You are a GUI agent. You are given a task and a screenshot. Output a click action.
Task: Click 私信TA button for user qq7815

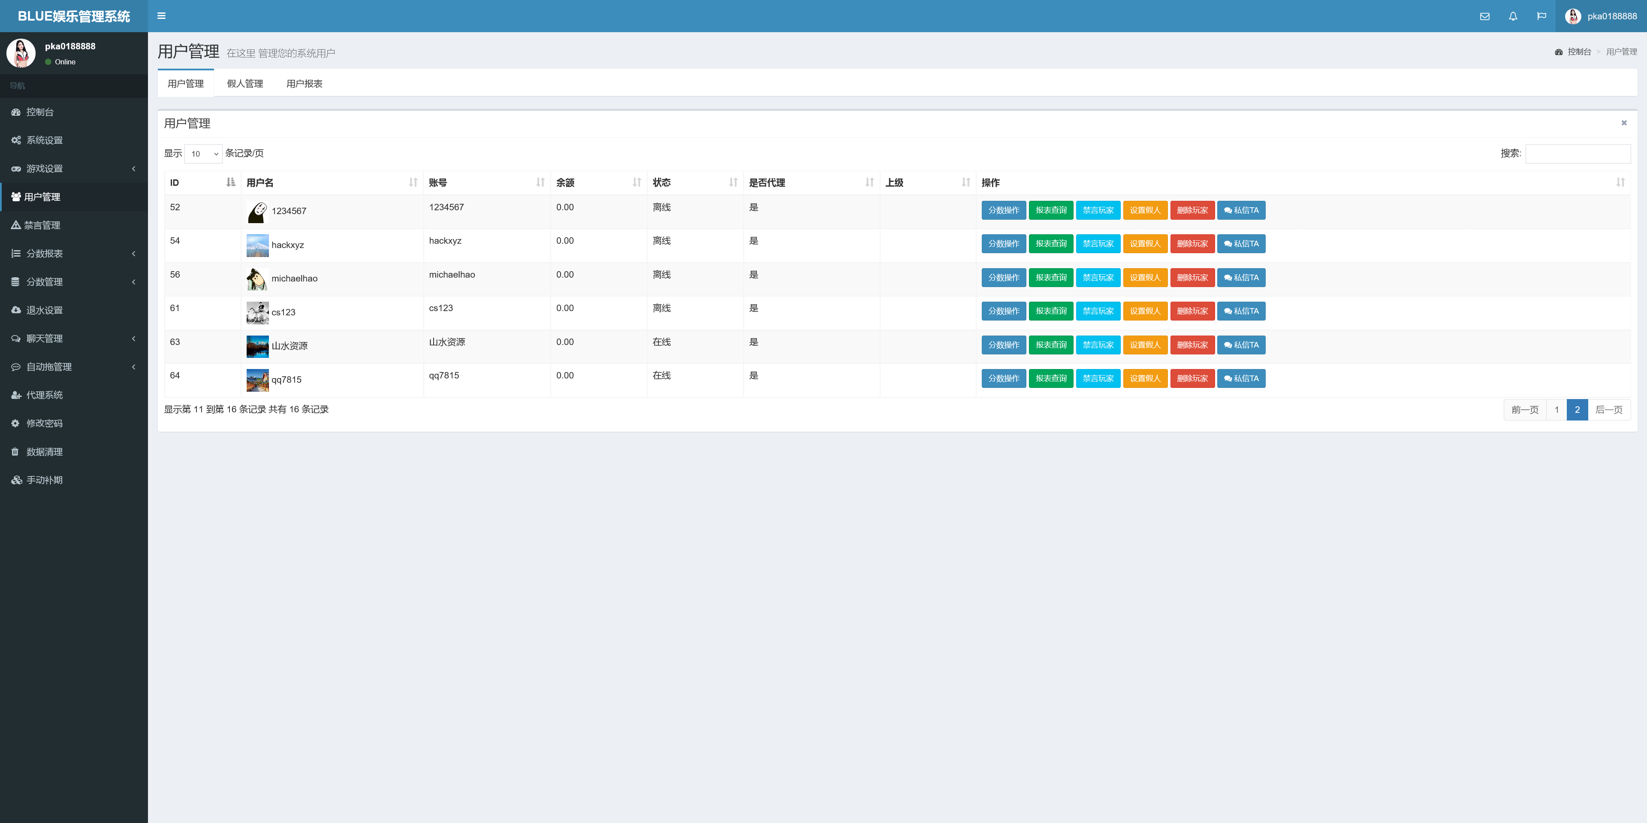1241,378
